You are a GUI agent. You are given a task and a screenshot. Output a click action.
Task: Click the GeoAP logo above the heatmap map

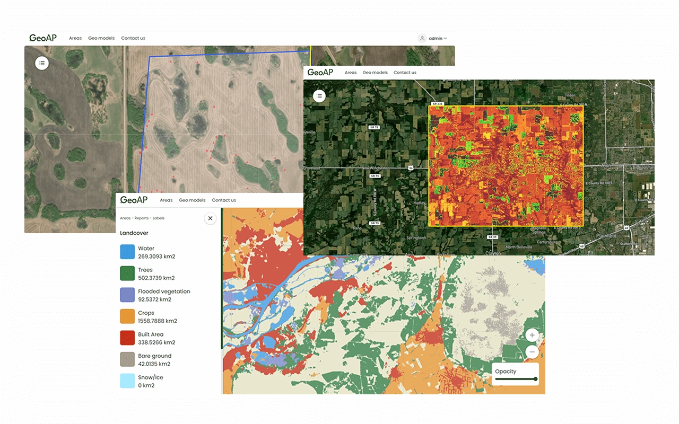320,72
